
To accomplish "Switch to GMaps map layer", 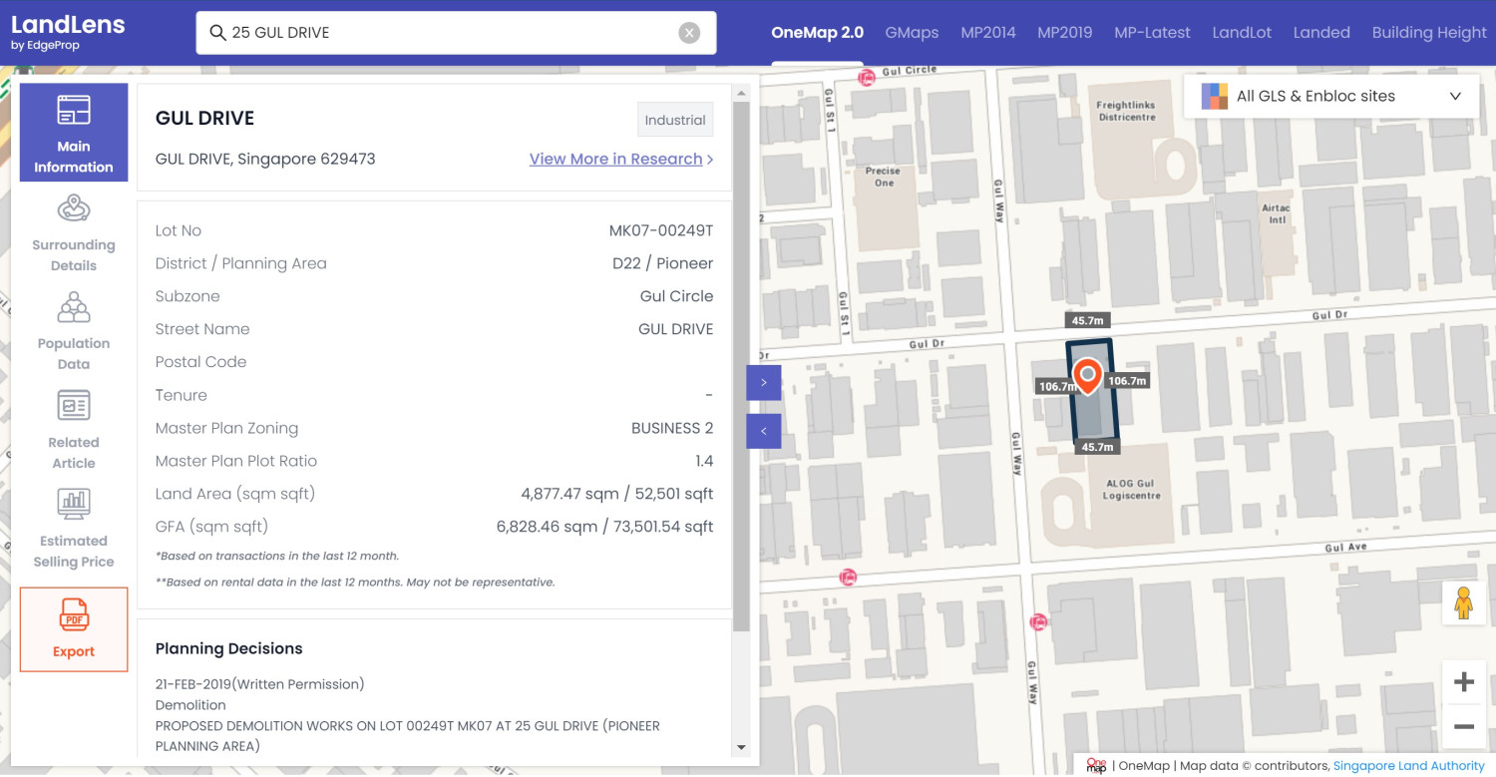I will pos(912,33).
